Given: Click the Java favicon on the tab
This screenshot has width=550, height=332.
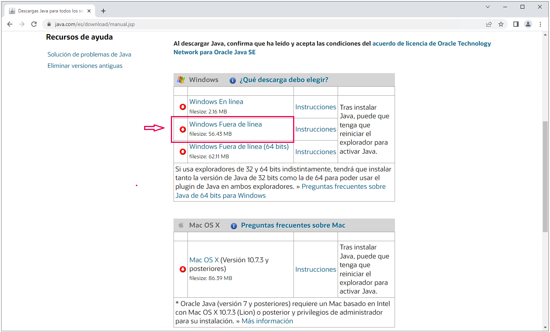Looking at the screenshot, I should click(x=12, y=11).
